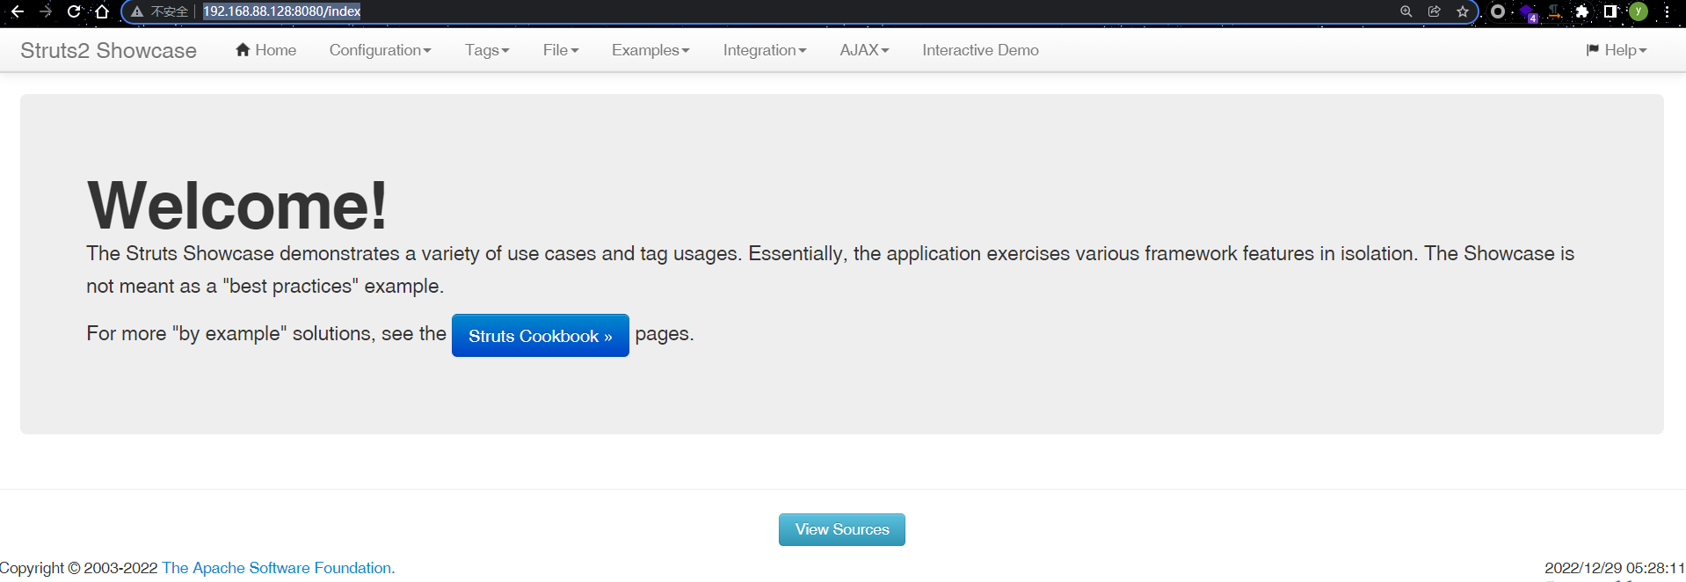This screenshot has width=1686, height=582.
Task: Open the paragraph arrow extension icon
Action: click(1555, 11)
